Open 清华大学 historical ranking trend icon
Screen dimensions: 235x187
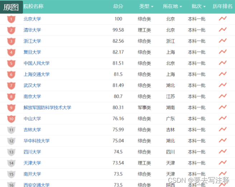click(222, 30)
